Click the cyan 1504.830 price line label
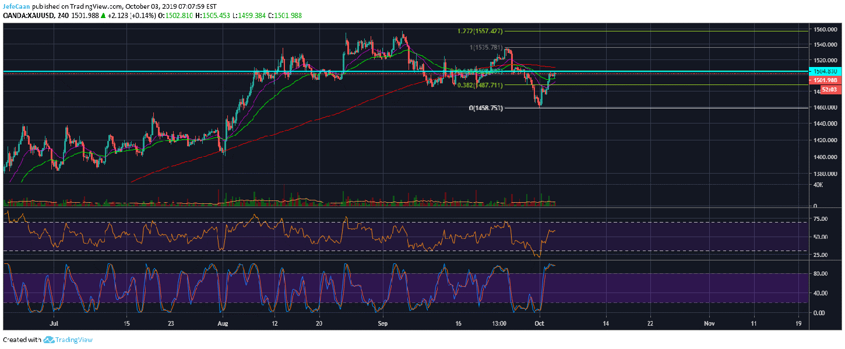 [x=825, y=71]
